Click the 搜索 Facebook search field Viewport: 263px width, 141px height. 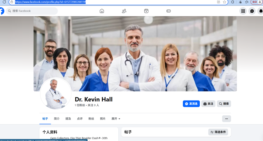point(32,11)
